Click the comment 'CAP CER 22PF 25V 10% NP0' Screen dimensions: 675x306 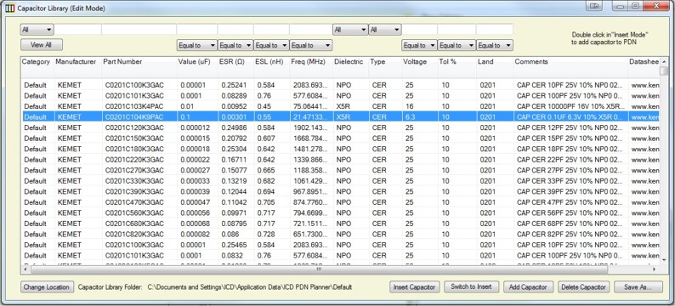coord(570,159)
